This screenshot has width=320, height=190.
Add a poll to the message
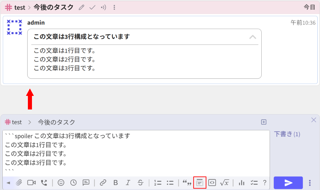pyautogui.click(x=241, y=183)
